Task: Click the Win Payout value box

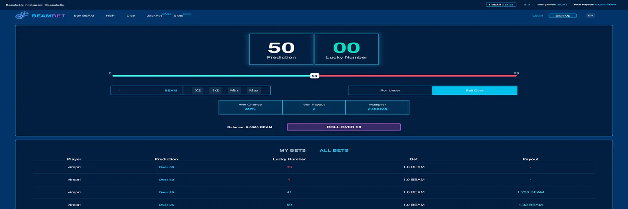Action: [314, 107]
